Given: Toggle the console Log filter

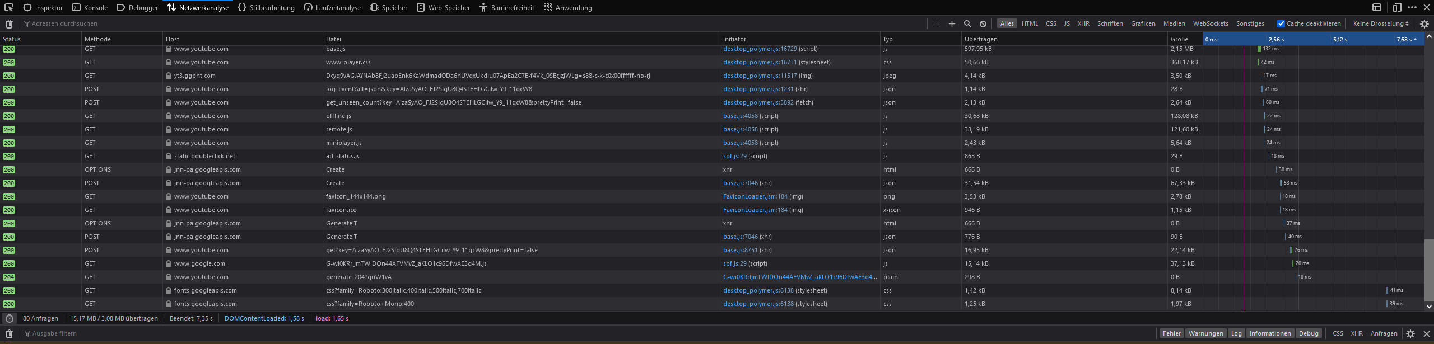Looking at the screenshot, I should pyautogui.click(x=1236, y=333).
